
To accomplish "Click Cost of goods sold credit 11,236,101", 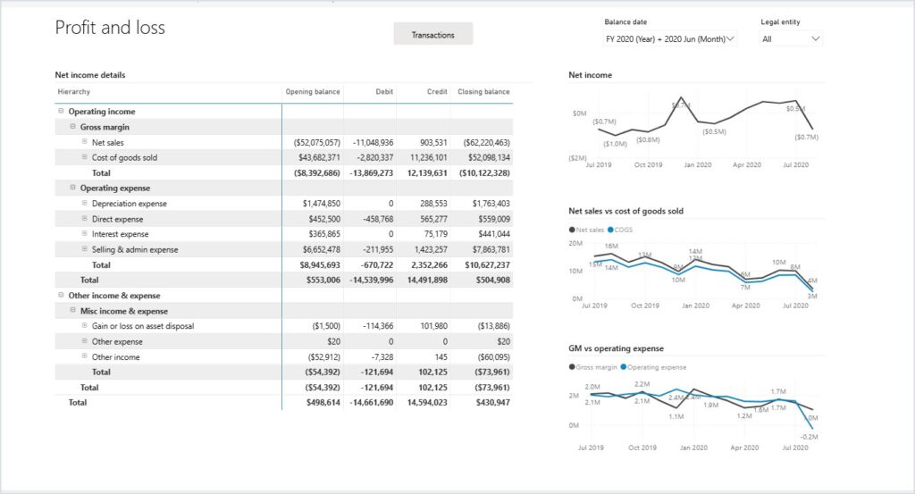I will [428, 157].
